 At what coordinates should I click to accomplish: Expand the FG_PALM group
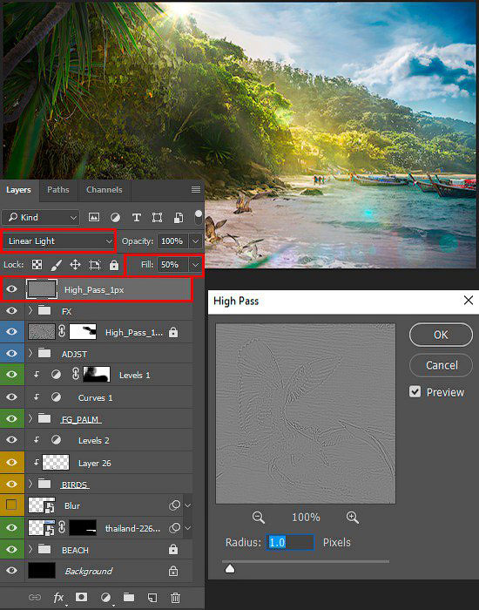click(x=30, y=418)
